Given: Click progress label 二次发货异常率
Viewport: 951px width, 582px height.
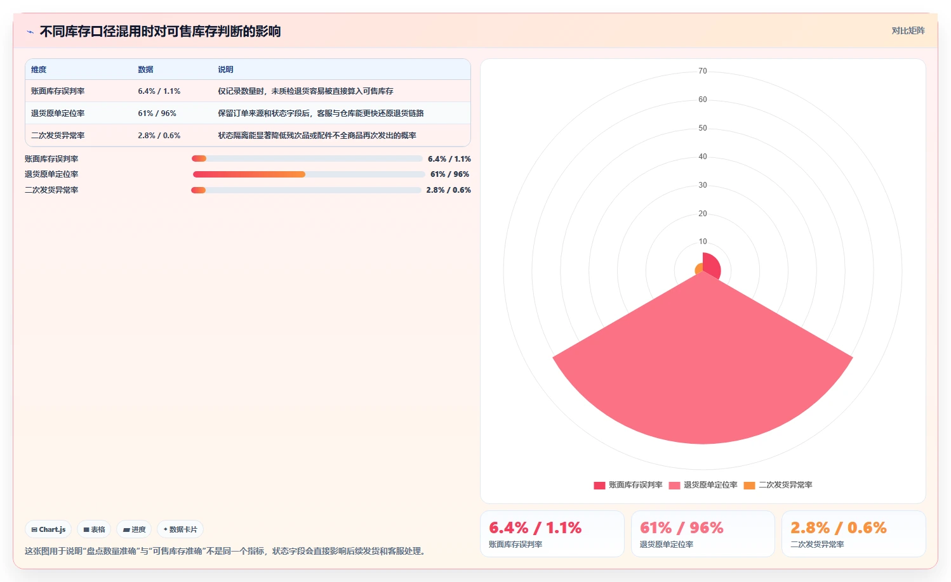Looking at the screenshot, I should (51, 190).
